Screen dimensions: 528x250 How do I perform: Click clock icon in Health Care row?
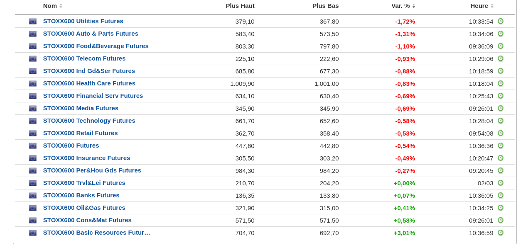501,83
